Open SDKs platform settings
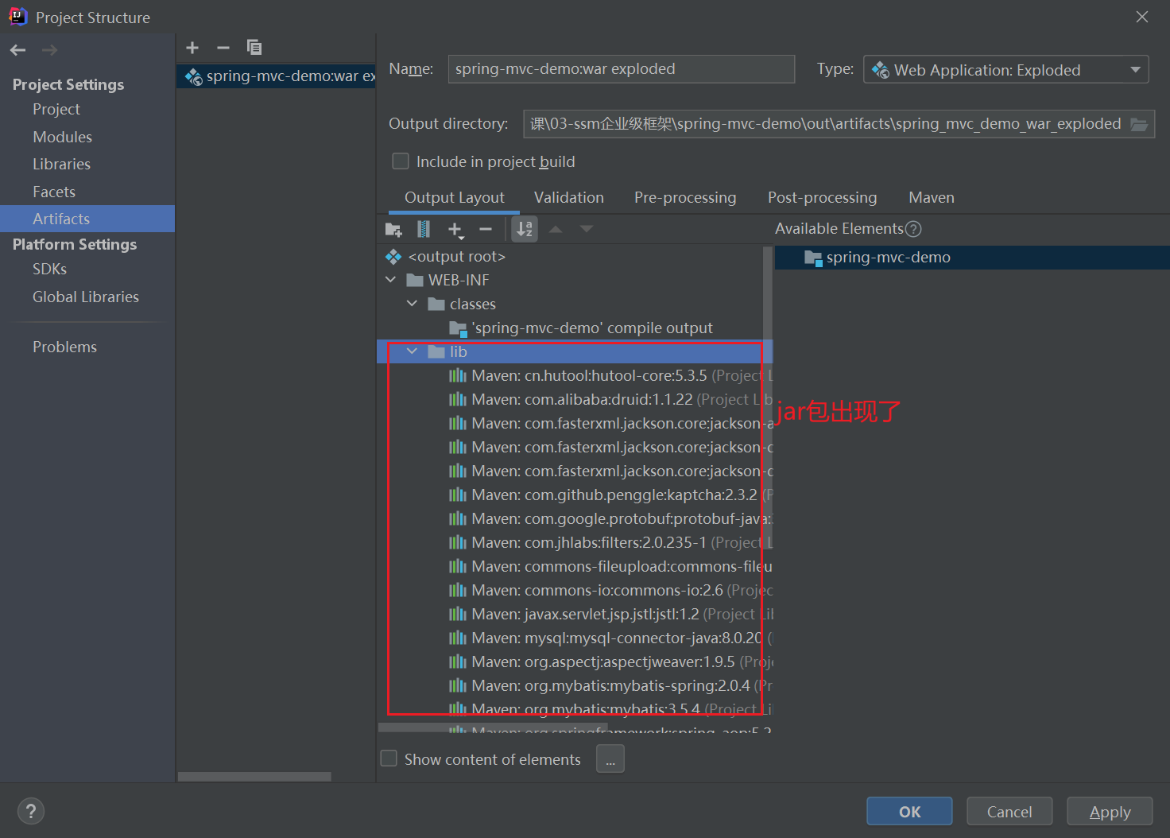This screenshot has height=838, width=1170. (x=49, y=269)
